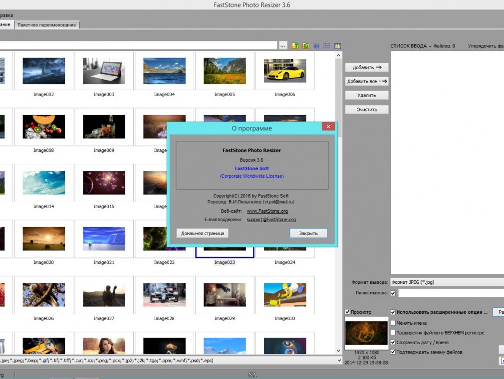Select the Image002 stormy landscape thumbnail
This screenshot has width=504, height=379.
(44, 71)
